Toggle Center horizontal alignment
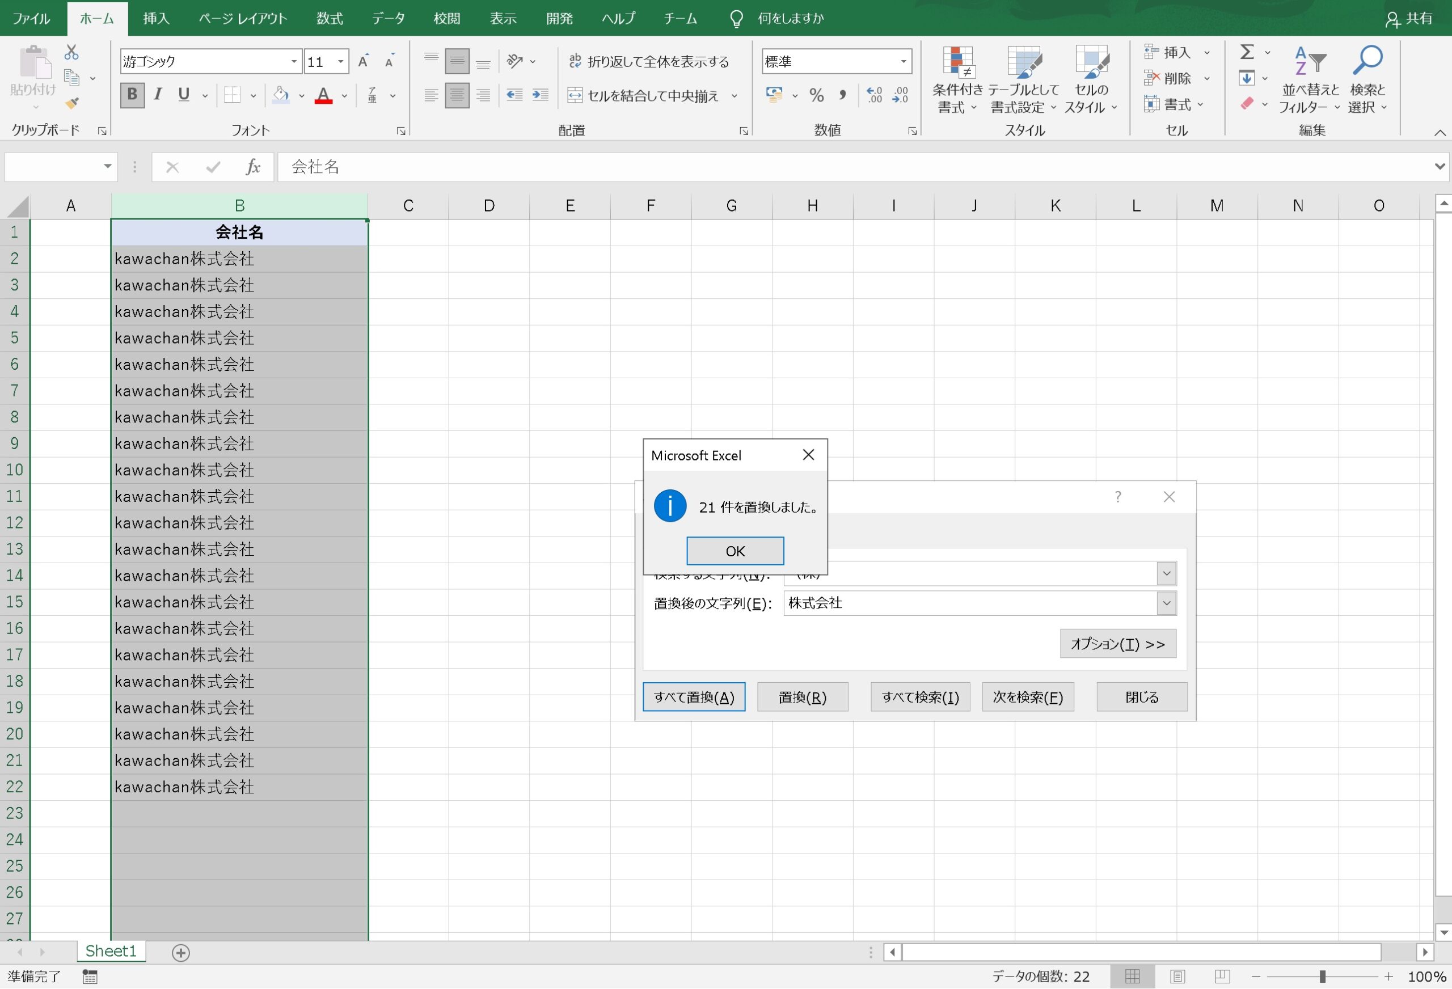Screen dimensions: 1452x989 tap(457, 95)
